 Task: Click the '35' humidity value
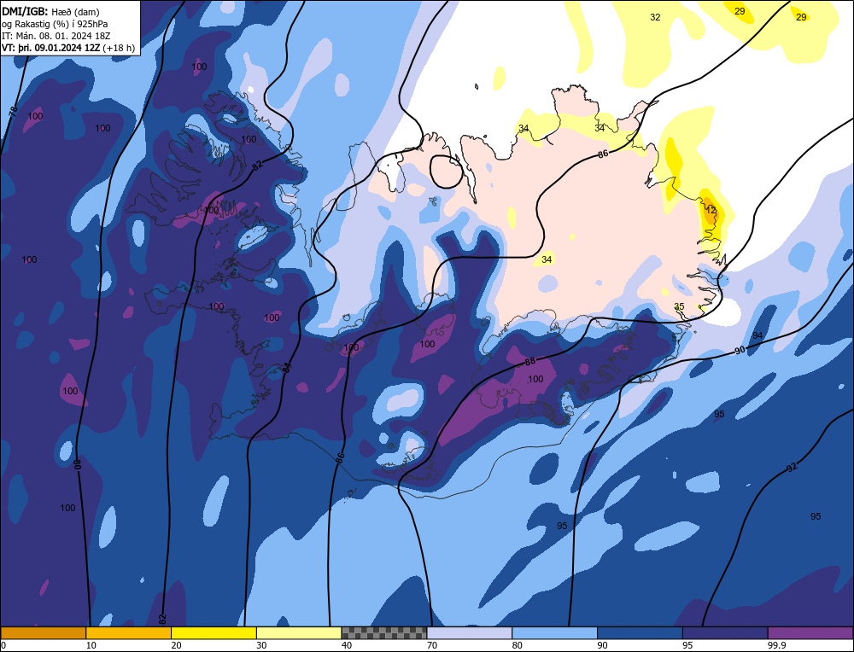pos(679,306)
